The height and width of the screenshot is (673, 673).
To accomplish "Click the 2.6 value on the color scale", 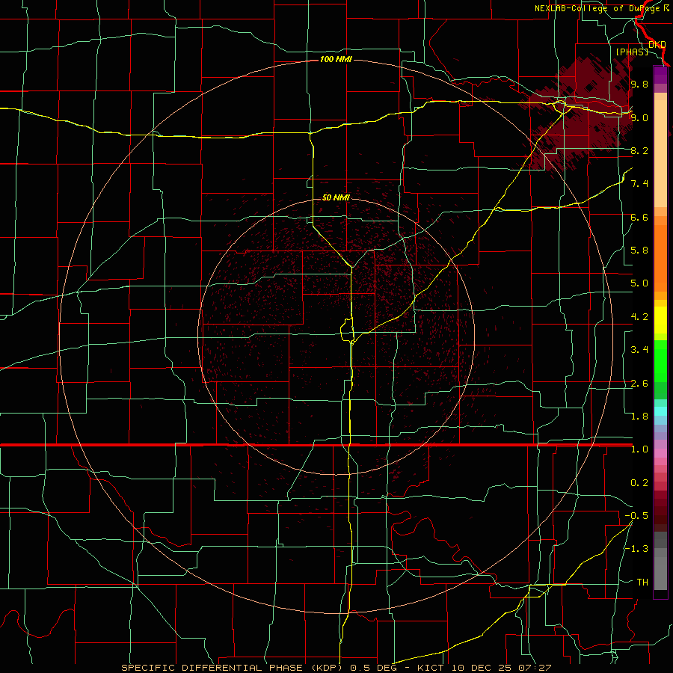I will coord(639,384).
